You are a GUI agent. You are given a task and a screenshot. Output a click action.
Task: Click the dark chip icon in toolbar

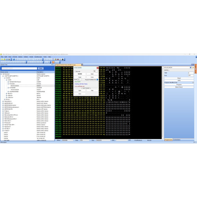tap(63, 59)
